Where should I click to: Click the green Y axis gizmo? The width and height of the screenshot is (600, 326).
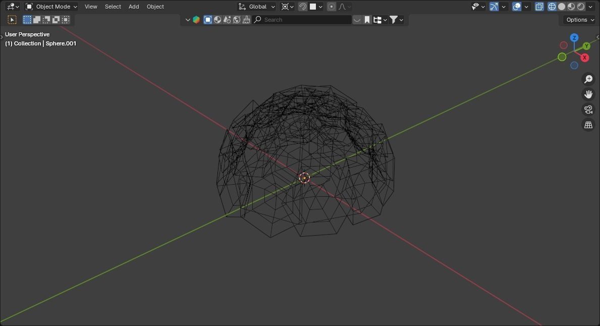[x=586, y=46]
